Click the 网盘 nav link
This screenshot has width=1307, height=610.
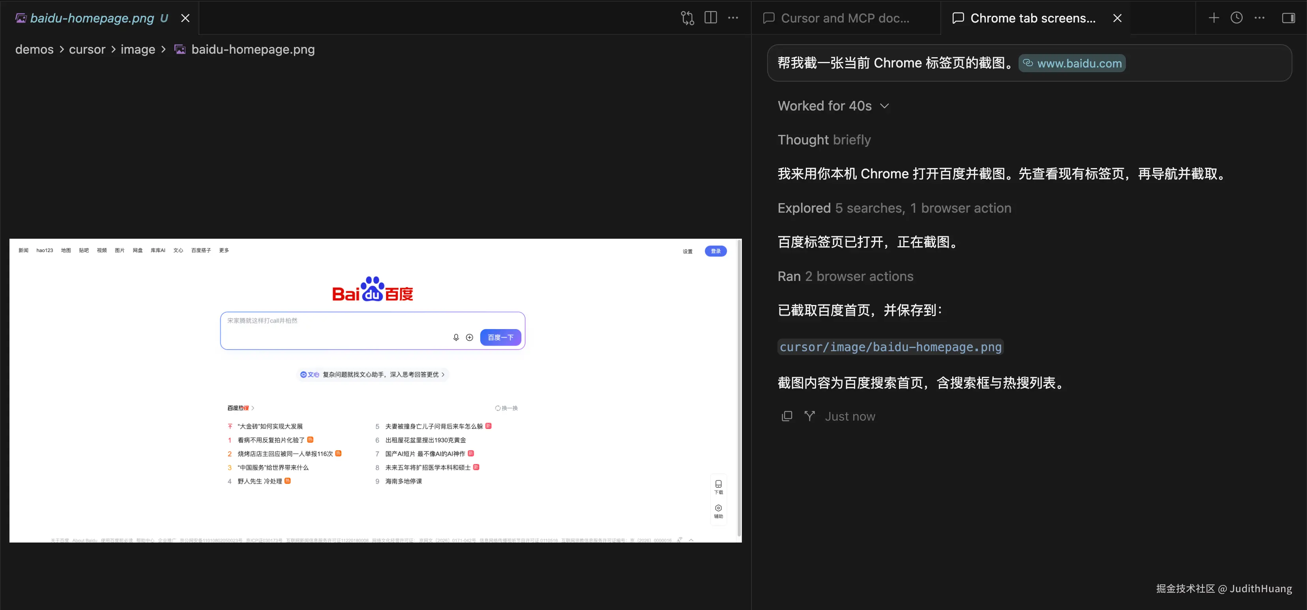137,250
